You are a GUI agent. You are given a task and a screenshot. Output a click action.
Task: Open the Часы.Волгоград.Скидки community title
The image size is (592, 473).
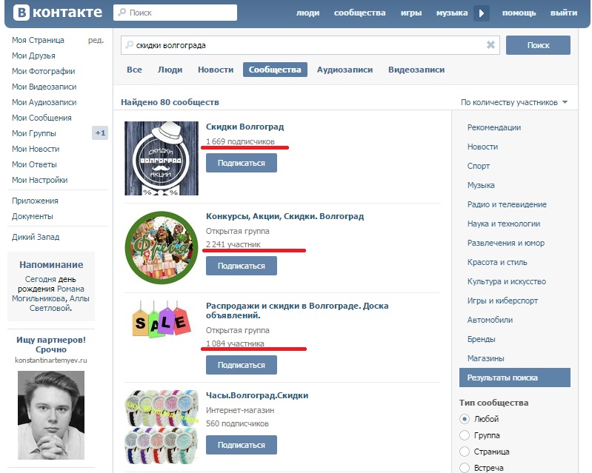(257, 395)
